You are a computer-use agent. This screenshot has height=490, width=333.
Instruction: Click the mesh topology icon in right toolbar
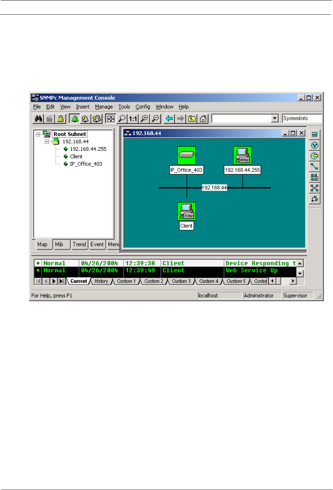[x=314, y=188]
